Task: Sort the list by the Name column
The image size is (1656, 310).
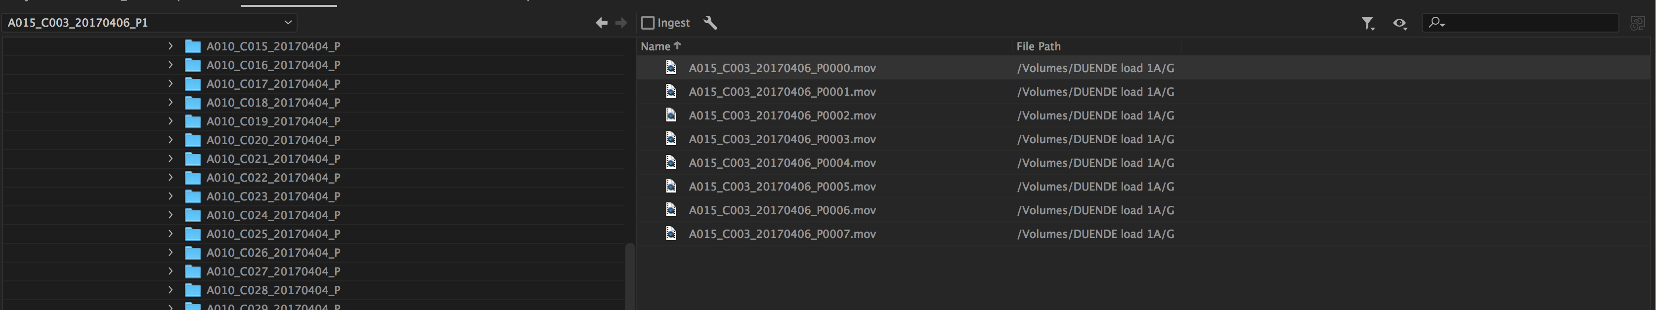Action: pos(655,46)
